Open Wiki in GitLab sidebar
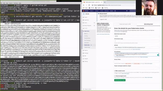Screen dimensions: 163x91 click(85, 56)
